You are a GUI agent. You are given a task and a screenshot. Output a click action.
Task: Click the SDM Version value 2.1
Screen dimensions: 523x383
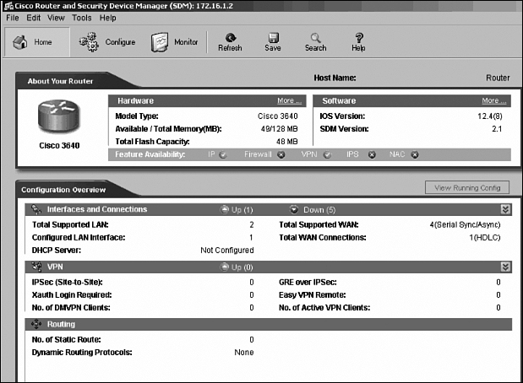click(x=497, y=128)
